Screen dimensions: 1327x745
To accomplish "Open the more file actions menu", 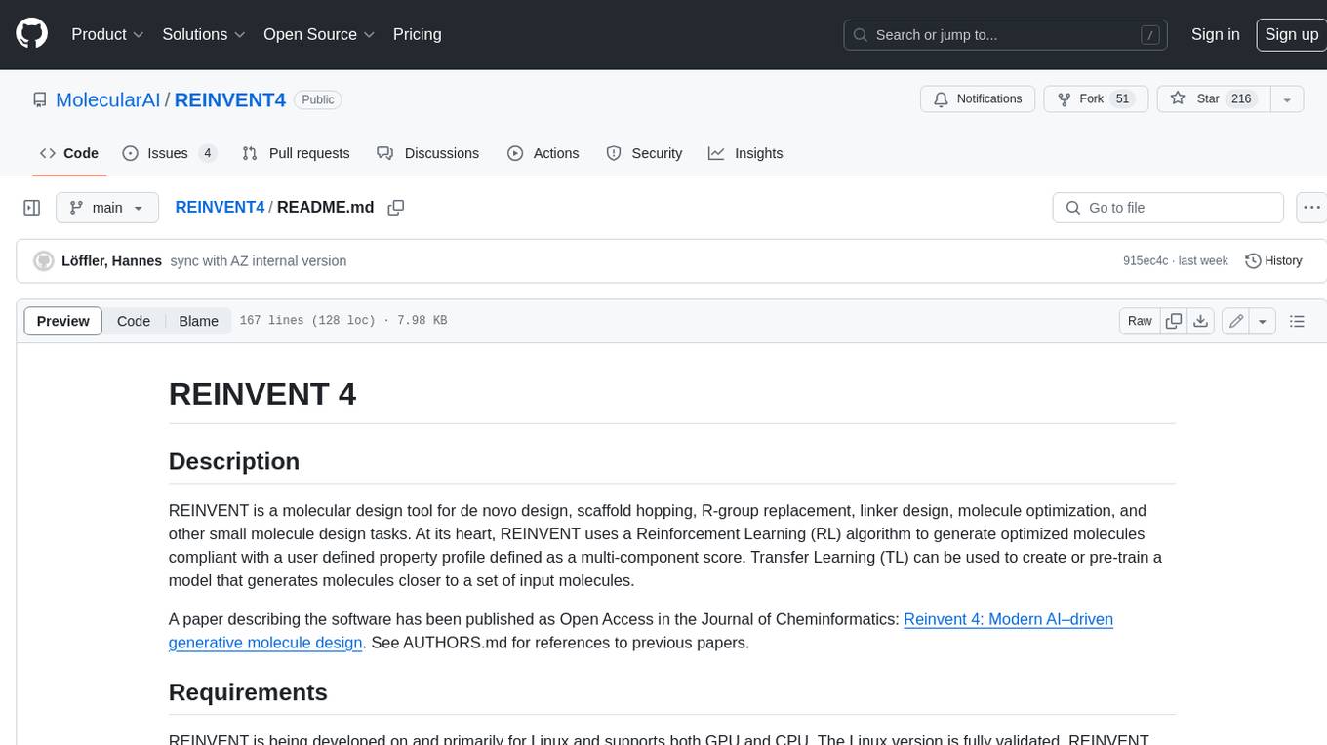I will point(1311,208).
